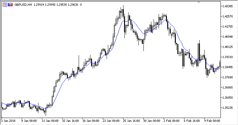
Task: Click the 15 Jan 16:00 time label
Action: (70, 121)
